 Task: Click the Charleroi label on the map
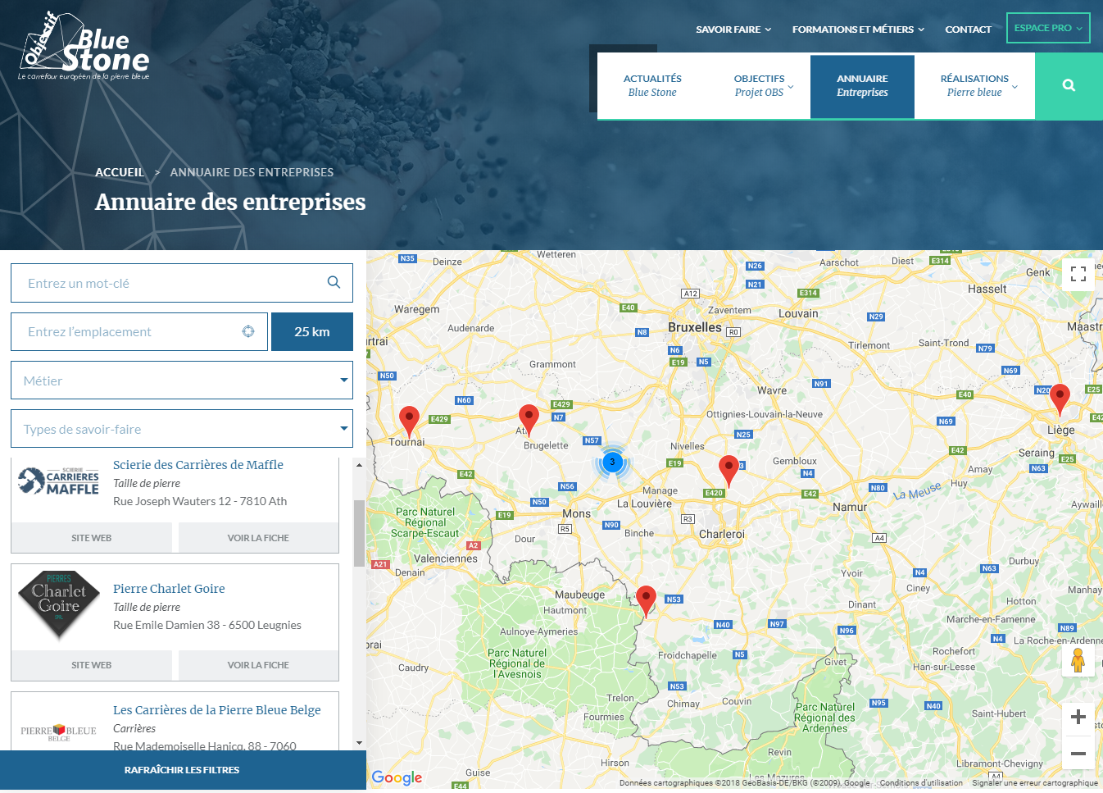[722, 534]
